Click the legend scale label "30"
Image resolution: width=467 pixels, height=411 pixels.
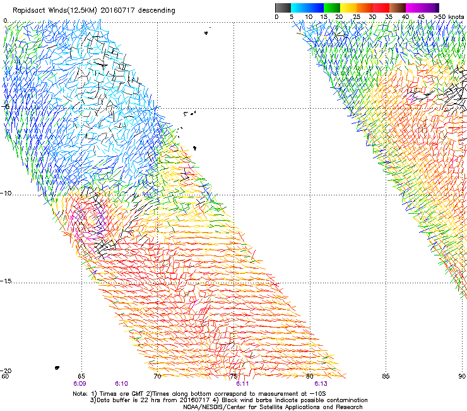pyautogui.click(x=372, y=17)
